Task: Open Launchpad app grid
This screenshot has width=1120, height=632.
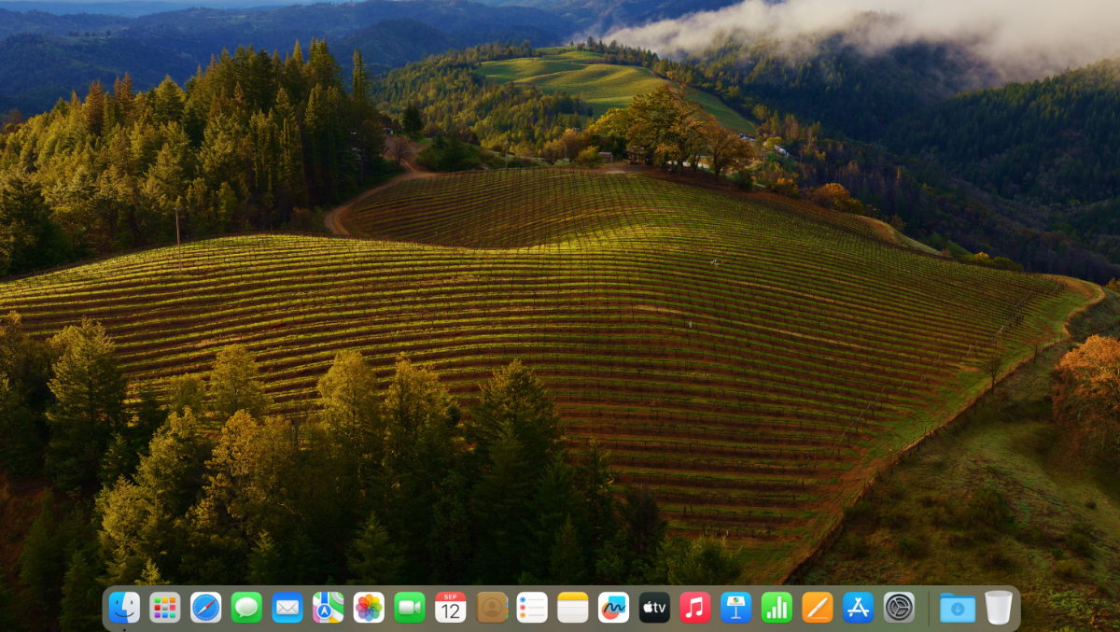Action: pyautogui.click(x=165, y=608)
